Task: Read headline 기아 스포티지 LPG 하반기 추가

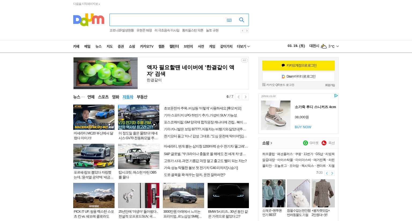Action: [200, 115]
